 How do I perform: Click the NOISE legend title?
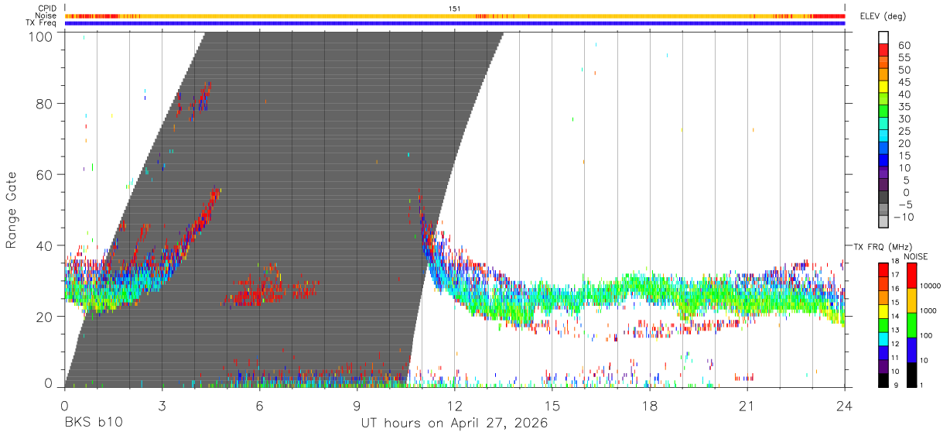pyautogui.click(x=916, y=256)
